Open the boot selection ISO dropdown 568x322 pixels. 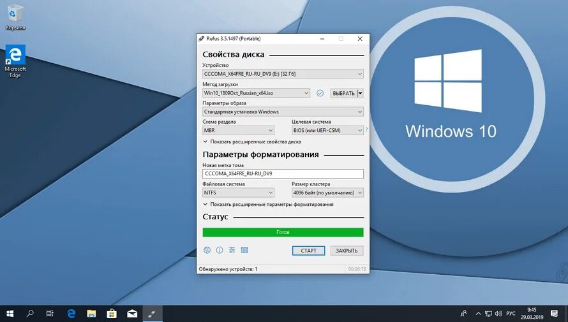[256, 93]
